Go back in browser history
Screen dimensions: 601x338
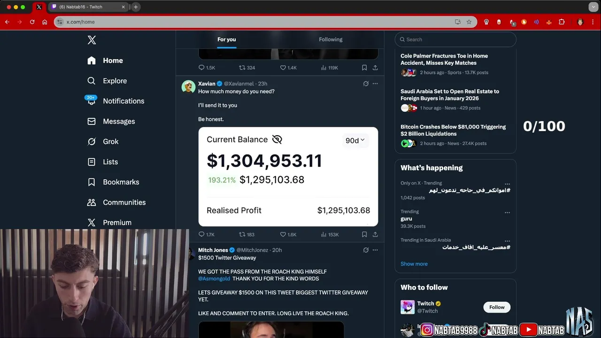coord(7,22)
